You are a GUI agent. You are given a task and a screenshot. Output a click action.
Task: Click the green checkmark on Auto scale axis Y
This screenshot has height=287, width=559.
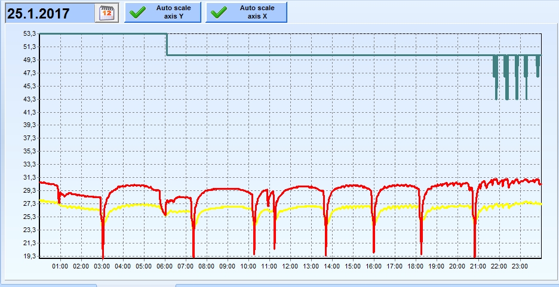click(138, 13)
